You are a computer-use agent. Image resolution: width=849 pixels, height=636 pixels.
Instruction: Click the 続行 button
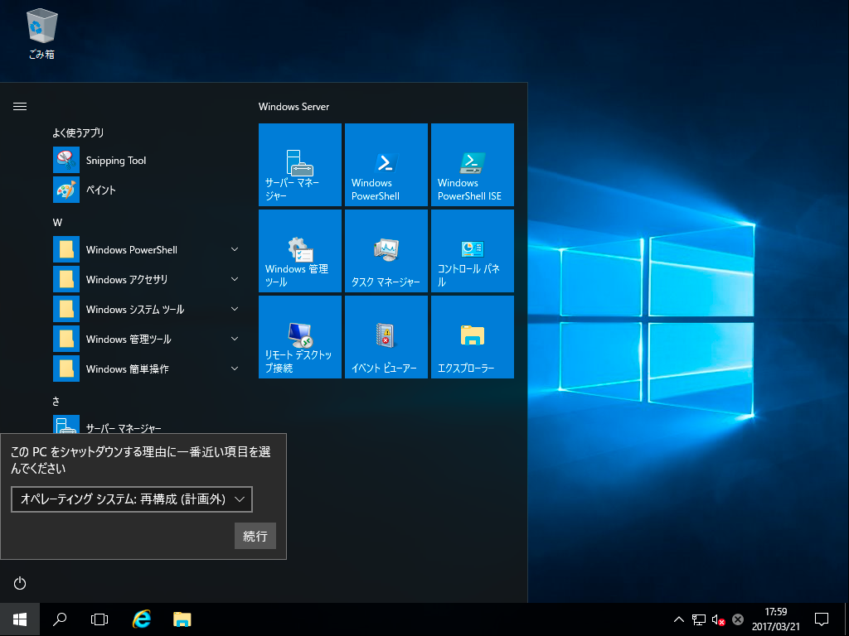coord(255,536)
